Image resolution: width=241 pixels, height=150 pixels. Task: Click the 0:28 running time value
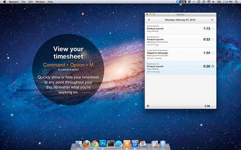click(207, 66)
